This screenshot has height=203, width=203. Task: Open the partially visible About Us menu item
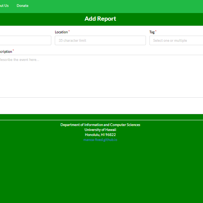point(4,6)
